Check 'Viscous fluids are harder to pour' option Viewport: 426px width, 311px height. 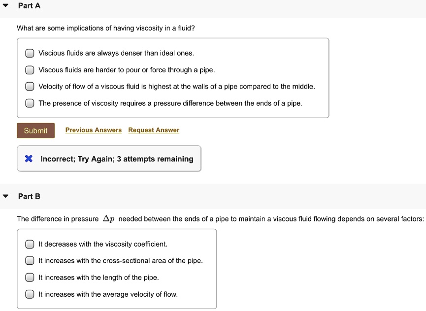(30, 70)
